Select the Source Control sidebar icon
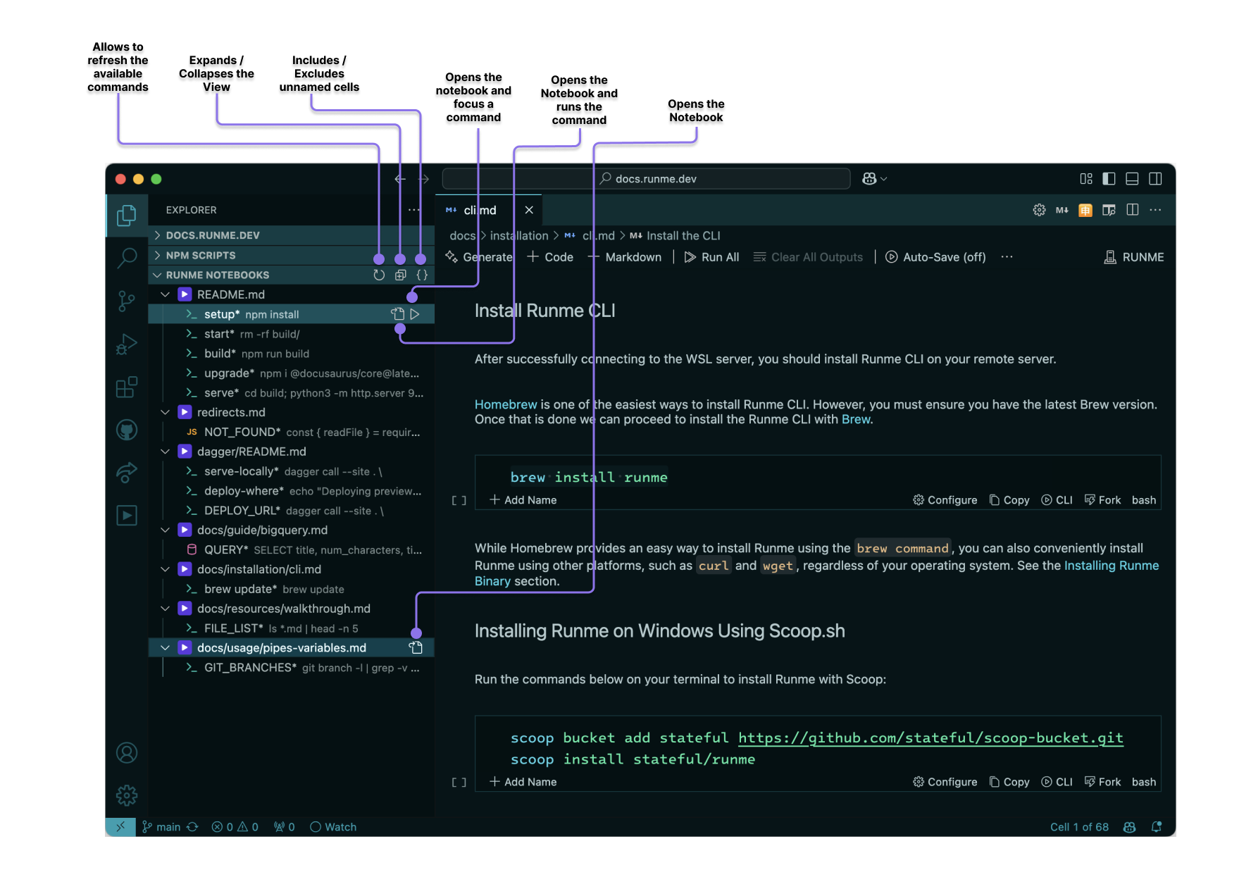The image size is (1251, 877). (127, 301)
